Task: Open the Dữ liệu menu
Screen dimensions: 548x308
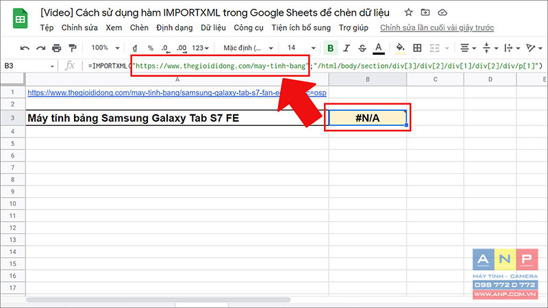Action: (x=213, y=27)
